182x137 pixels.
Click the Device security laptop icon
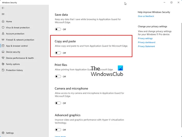click(3, 52)
